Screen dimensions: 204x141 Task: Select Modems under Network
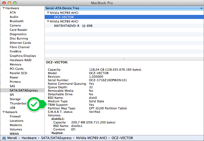pos(16,125)
